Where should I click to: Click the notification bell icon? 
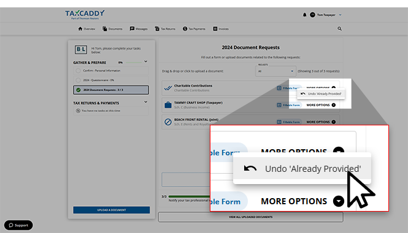[x=304, y=15]
